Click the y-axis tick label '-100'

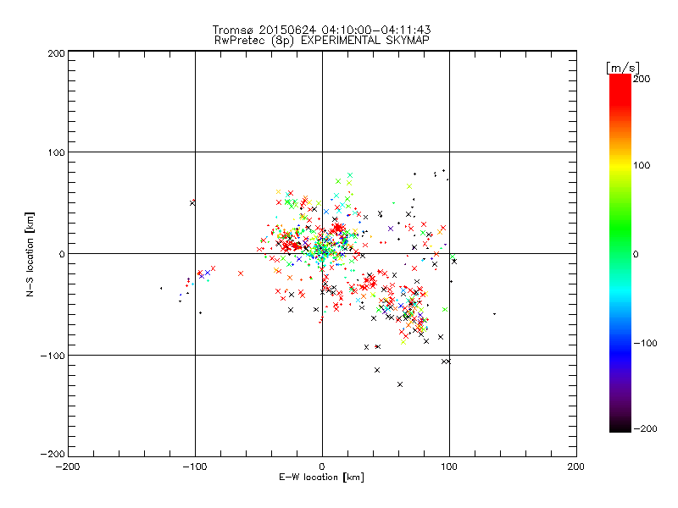(53, 356)
